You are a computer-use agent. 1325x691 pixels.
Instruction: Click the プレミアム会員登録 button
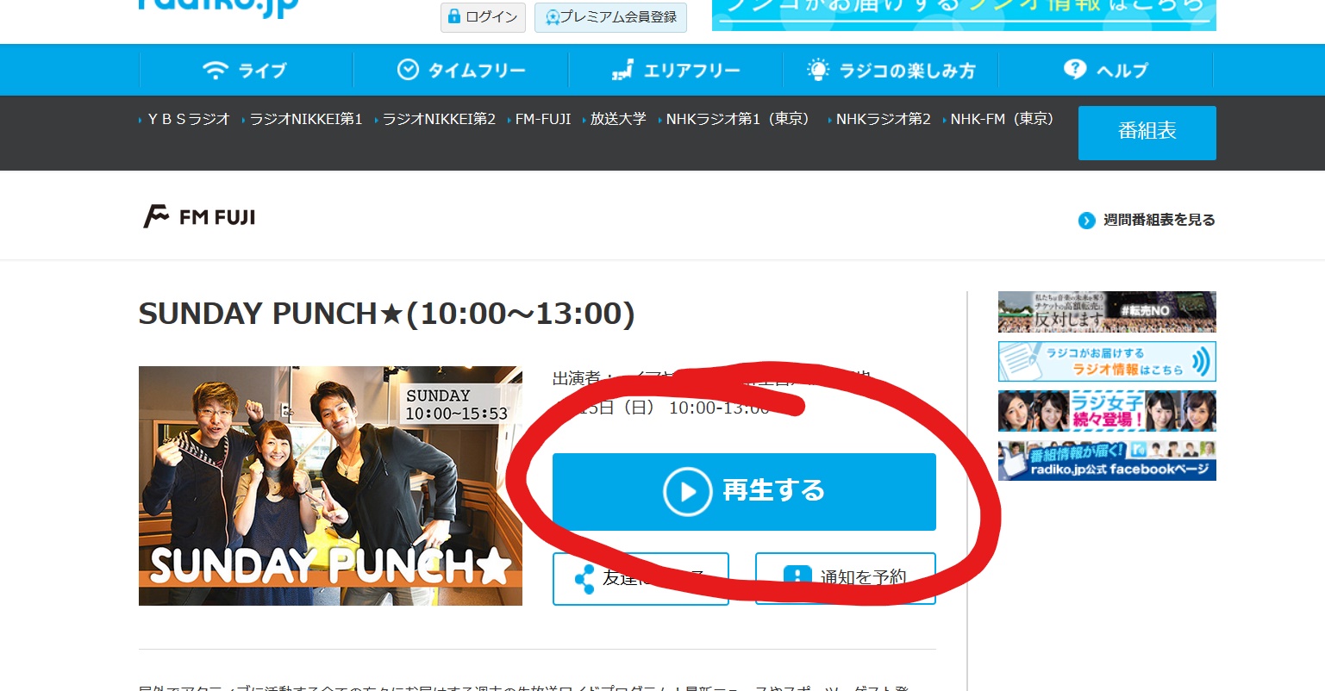pos(610,17)
